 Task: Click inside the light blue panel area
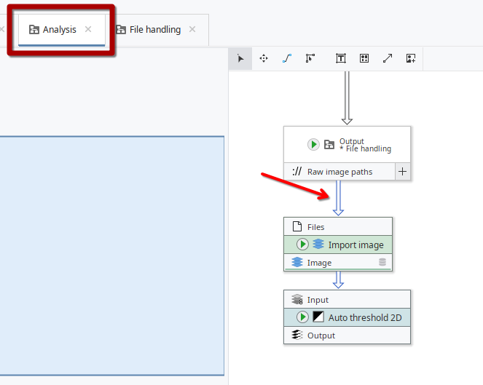(111, 255)
